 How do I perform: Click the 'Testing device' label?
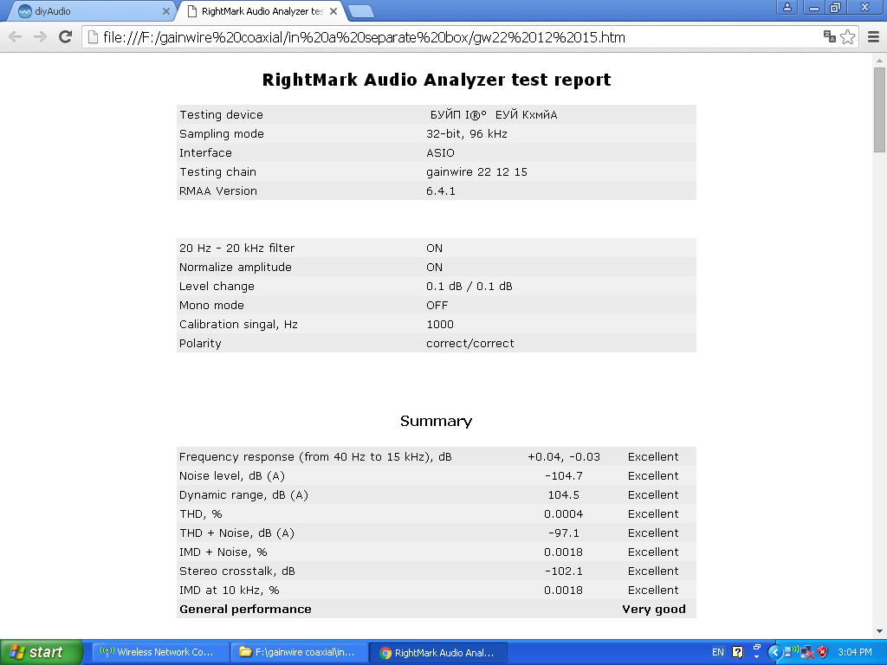point(221,115)
